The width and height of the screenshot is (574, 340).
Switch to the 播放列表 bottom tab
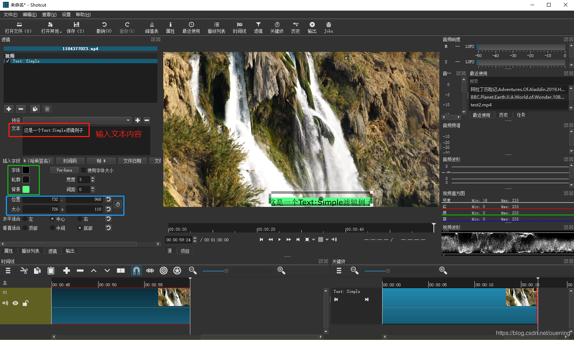pyautogui.click(x=30, y=251)
